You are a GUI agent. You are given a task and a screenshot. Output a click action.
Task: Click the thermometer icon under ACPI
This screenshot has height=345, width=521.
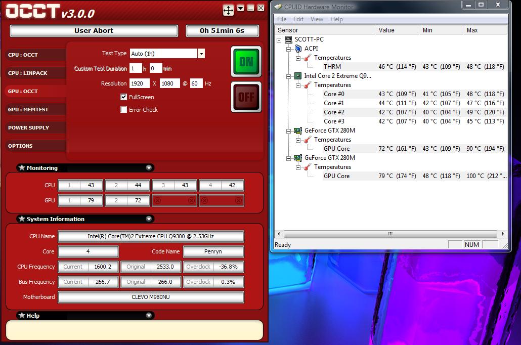tap(308, 58)
